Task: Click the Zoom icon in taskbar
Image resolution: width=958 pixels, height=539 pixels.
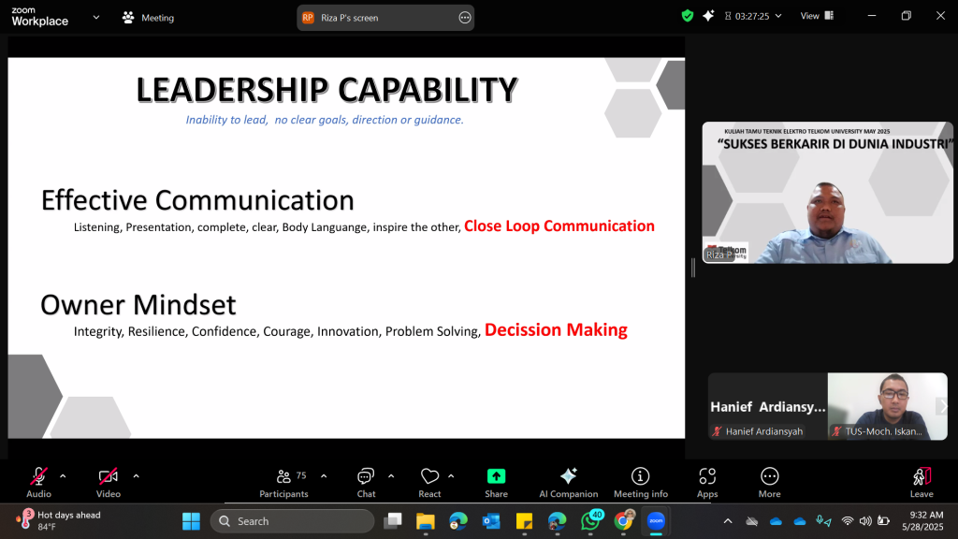Action: (656, 521)
